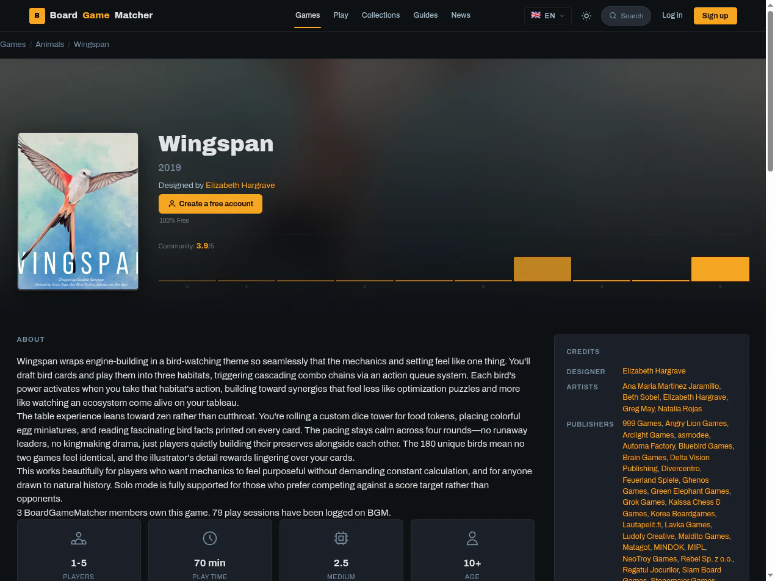This screenshot has width=775, height=581.
Task: Click the complexity chip icon
Action: [x=341, y=538]
